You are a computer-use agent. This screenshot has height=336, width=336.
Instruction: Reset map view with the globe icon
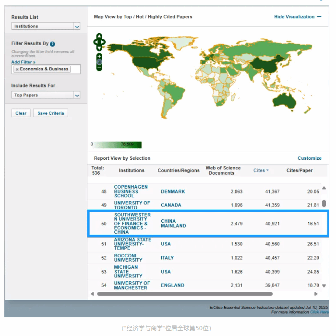tap(99, 62)
